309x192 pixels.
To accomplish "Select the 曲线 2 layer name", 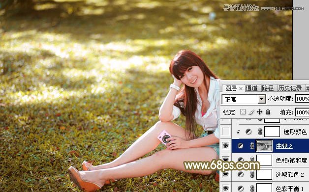I will (284, 146).
